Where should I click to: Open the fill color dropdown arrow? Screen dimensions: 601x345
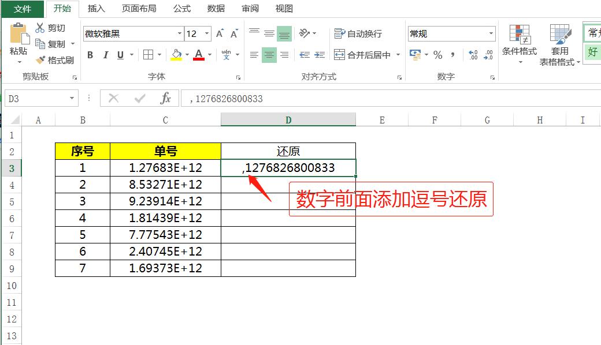(x=187, y=55)
